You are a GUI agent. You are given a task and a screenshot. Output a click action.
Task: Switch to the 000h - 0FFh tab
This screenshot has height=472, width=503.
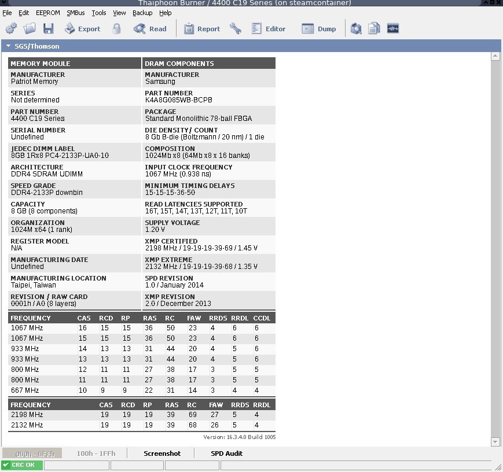pyautogui.click(x=32, y=453)
